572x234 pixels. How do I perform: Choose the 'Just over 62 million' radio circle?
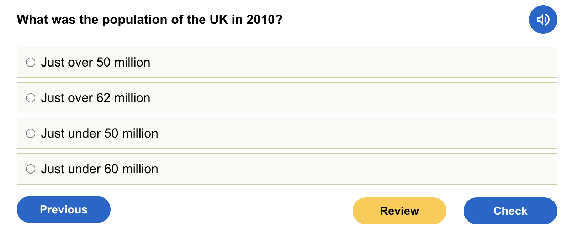point(31,98)
